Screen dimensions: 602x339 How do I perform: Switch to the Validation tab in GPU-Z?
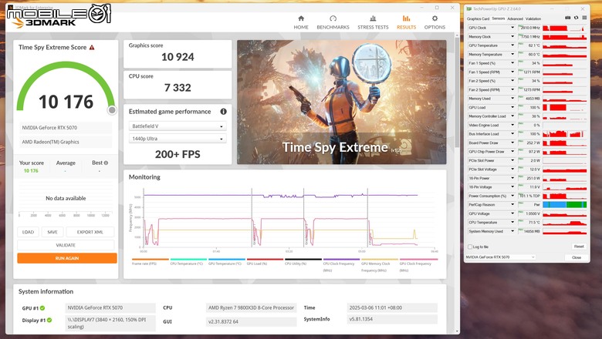click(x=533, y=18)
